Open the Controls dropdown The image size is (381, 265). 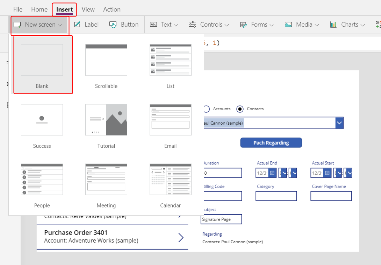pyautogui.click(x=209, y=25)
